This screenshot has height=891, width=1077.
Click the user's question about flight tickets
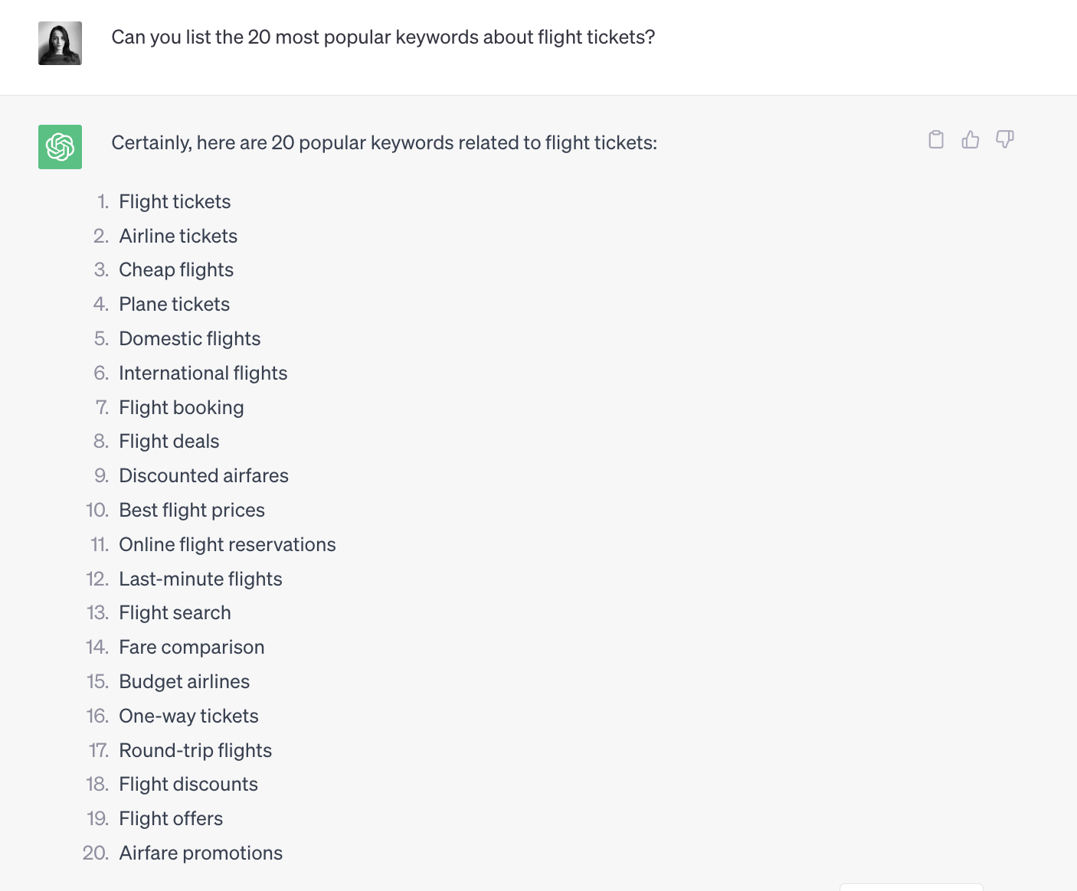(x=383, y=37)
